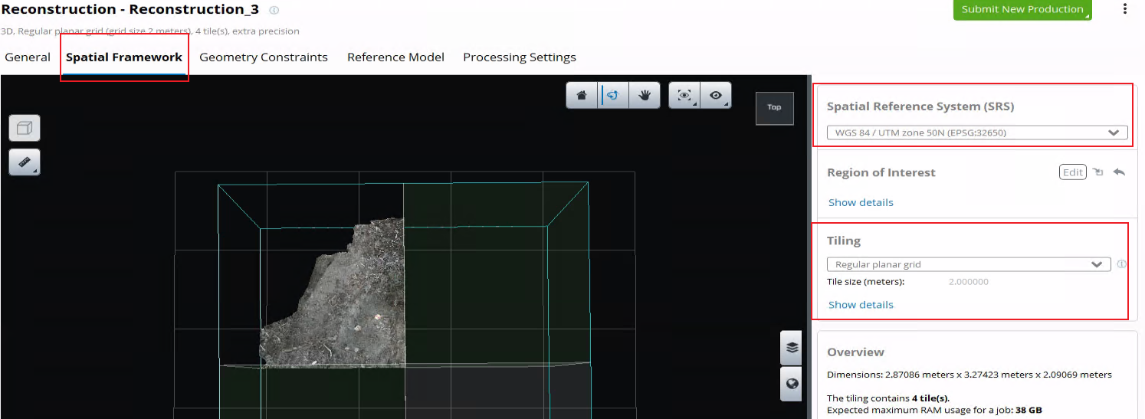
Task: Activate the pan hand tool
Action: pos(645,96)
